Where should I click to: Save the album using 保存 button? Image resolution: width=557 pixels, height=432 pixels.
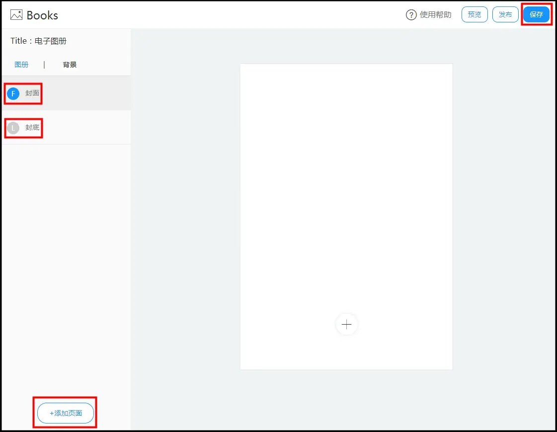[x=536, y=15]
